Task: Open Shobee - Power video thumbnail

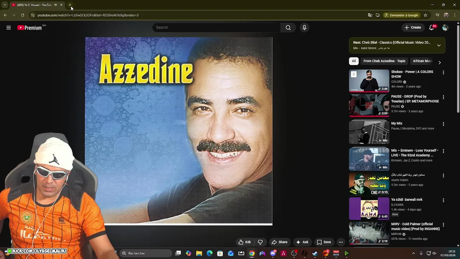Action: 369,81
